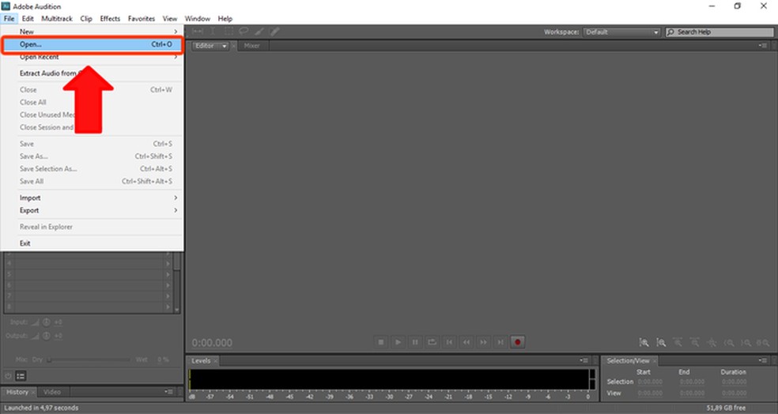Toggle effects rack list view button
This screenshot has width=778, height=414.
pyautogui.click(x=21, y=376)
